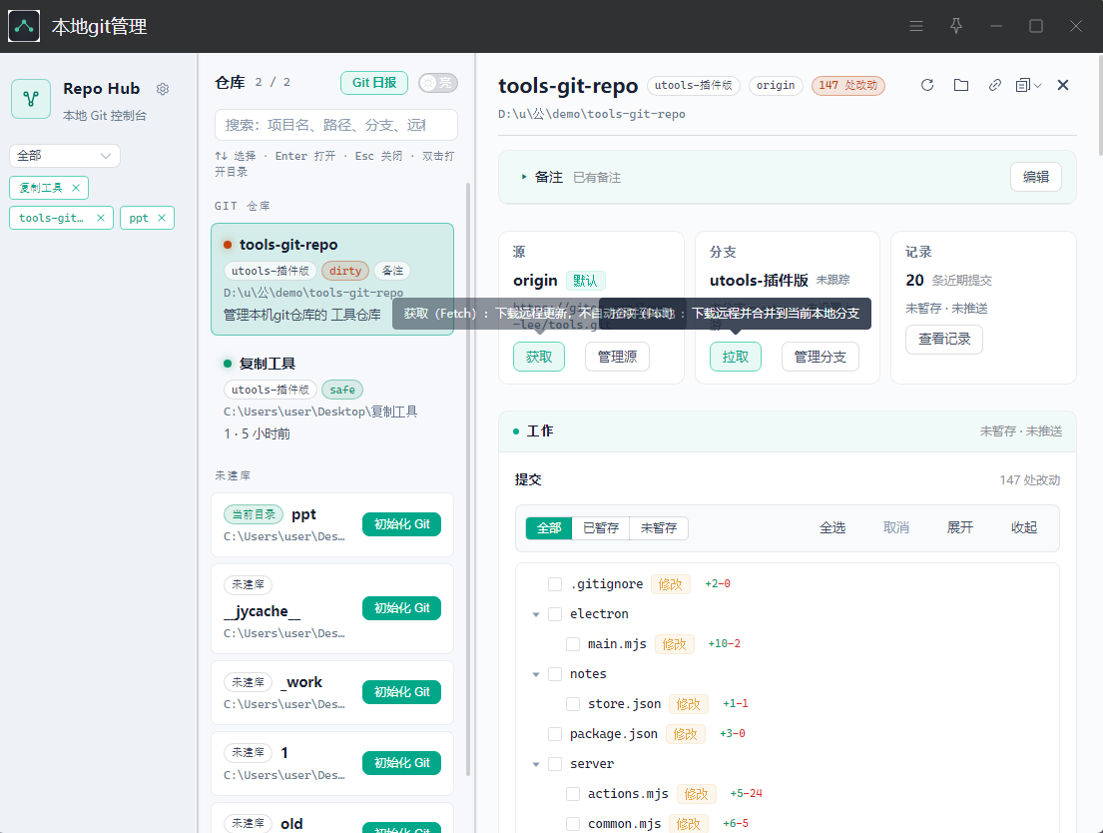The image size is (1103, 833).
Task: Expand the 备注 notes section
Action: (524, 178)
